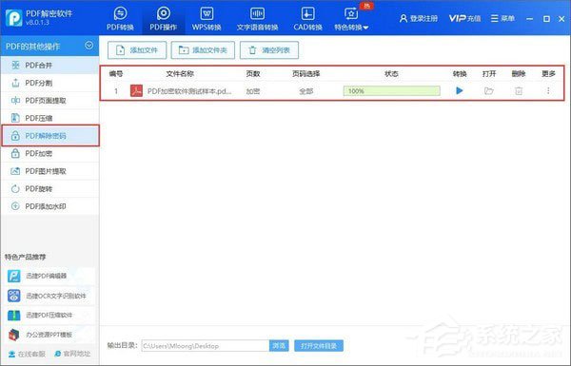
Task: Select PDF添加水印 option
Action: (x=49, y=206)
